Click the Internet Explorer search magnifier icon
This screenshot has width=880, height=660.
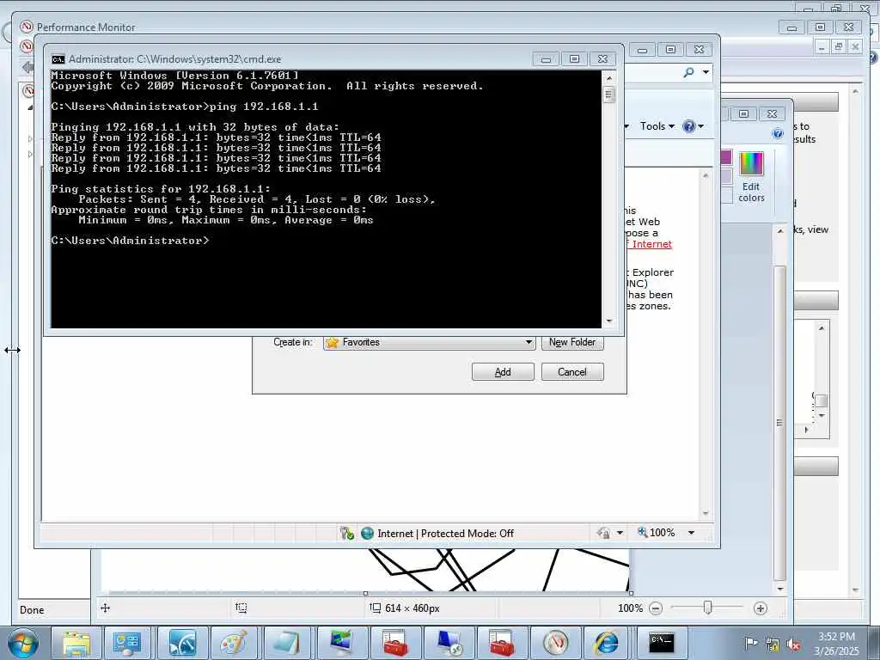[x=688, y=72]
